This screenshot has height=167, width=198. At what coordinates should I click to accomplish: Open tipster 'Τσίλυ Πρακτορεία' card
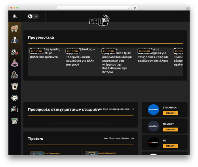pos(53,152)
